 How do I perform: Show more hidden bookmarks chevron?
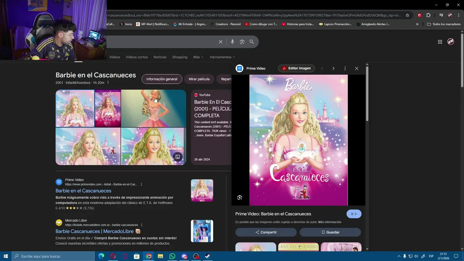(x=417, y=24)
